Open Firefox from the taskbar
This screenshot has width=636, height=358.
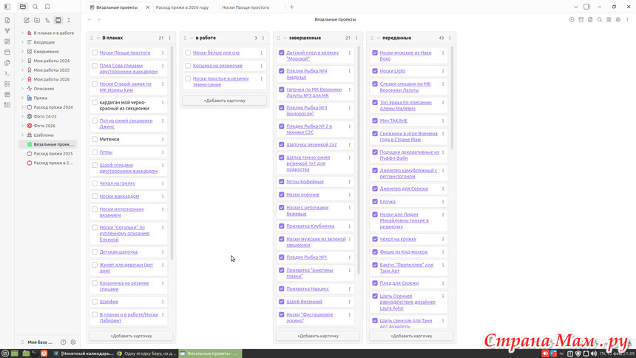[x=44, y=354]
